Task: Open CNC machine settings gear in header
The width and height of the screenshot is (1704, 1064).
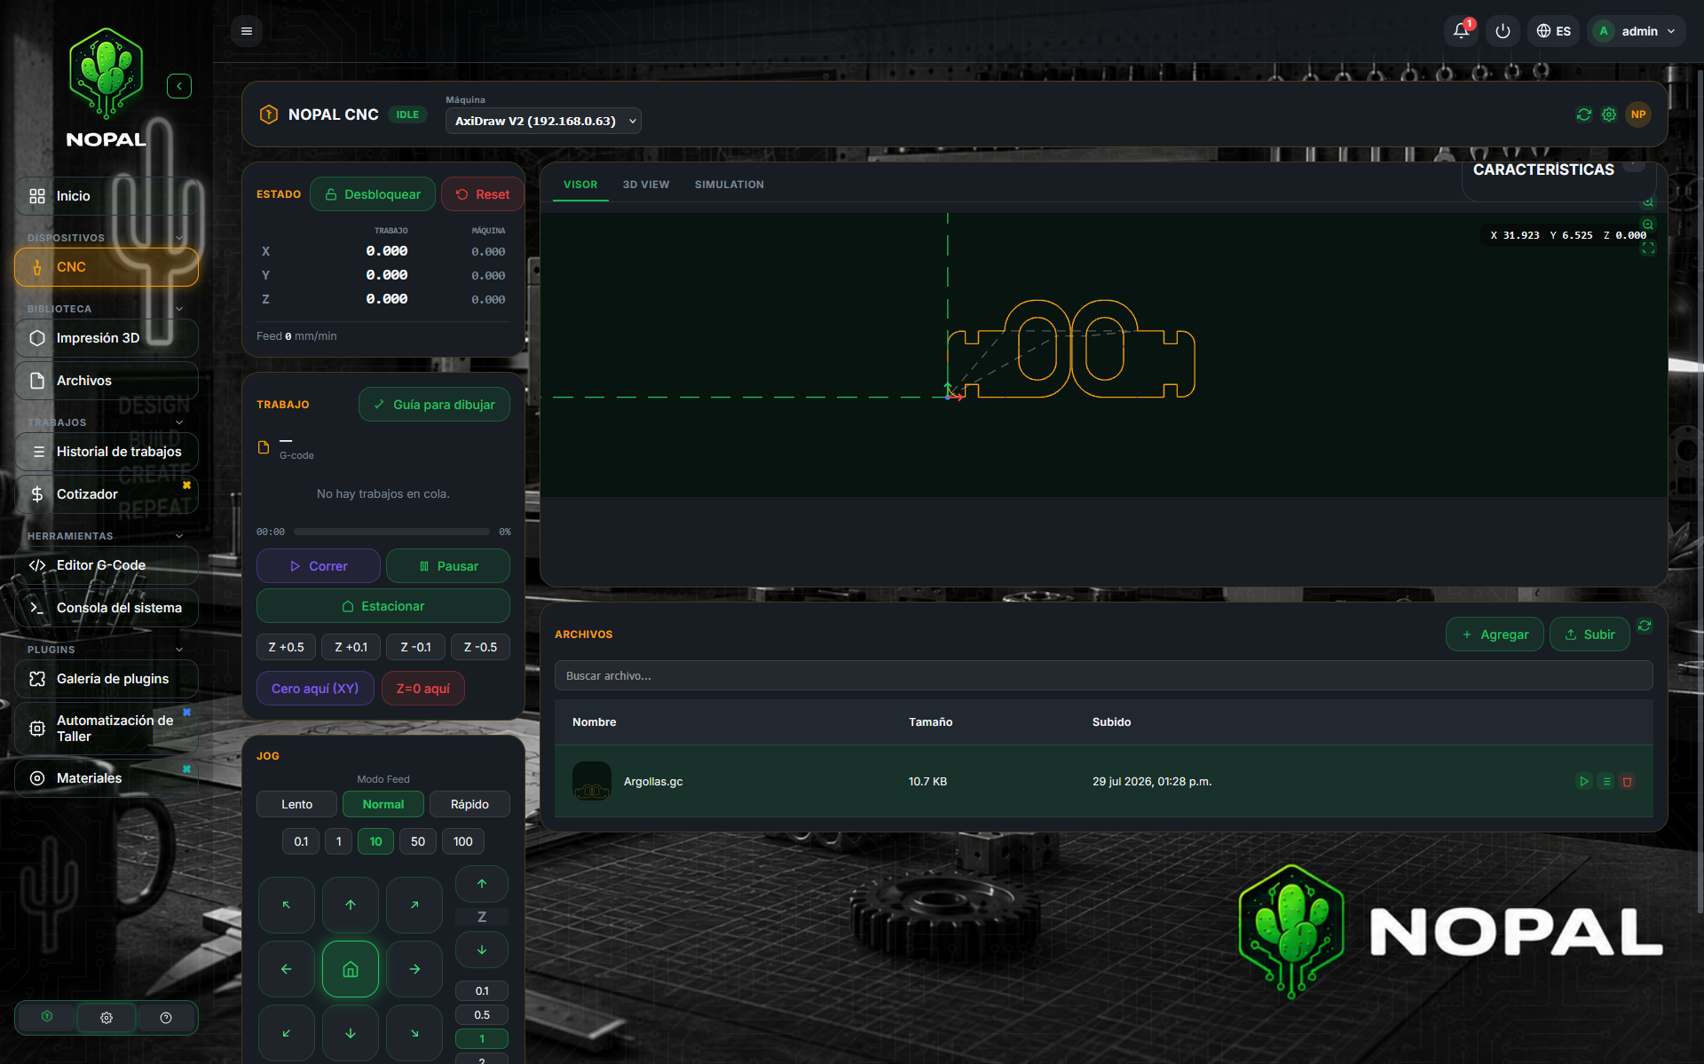Action: (1609, 114)
